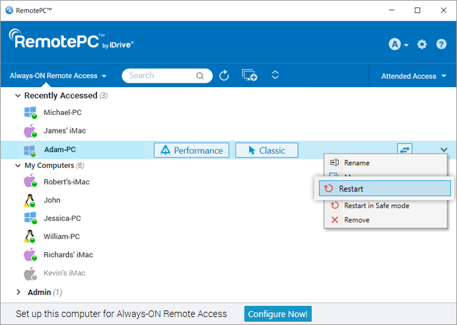Select John Linux computer
Image resolution: width=457 pixels, height=325 pixels.
tap(52, 200)
